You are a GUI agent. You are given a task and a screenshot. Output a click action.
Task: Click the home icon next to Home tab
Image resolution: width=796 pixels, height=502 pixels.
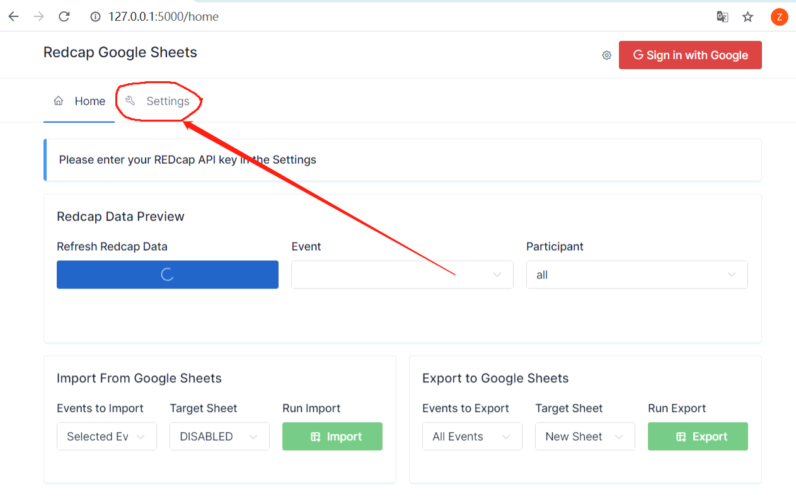[x=58, y=100]
